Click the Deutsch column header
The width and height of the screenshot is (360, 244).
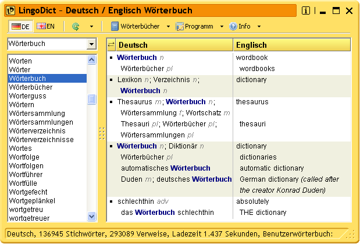click(174, 45)
